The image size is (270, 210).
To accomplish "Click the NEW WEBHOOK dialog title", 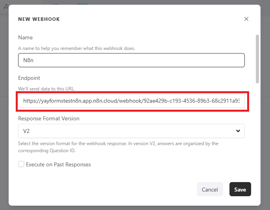I will pos(39,19).
